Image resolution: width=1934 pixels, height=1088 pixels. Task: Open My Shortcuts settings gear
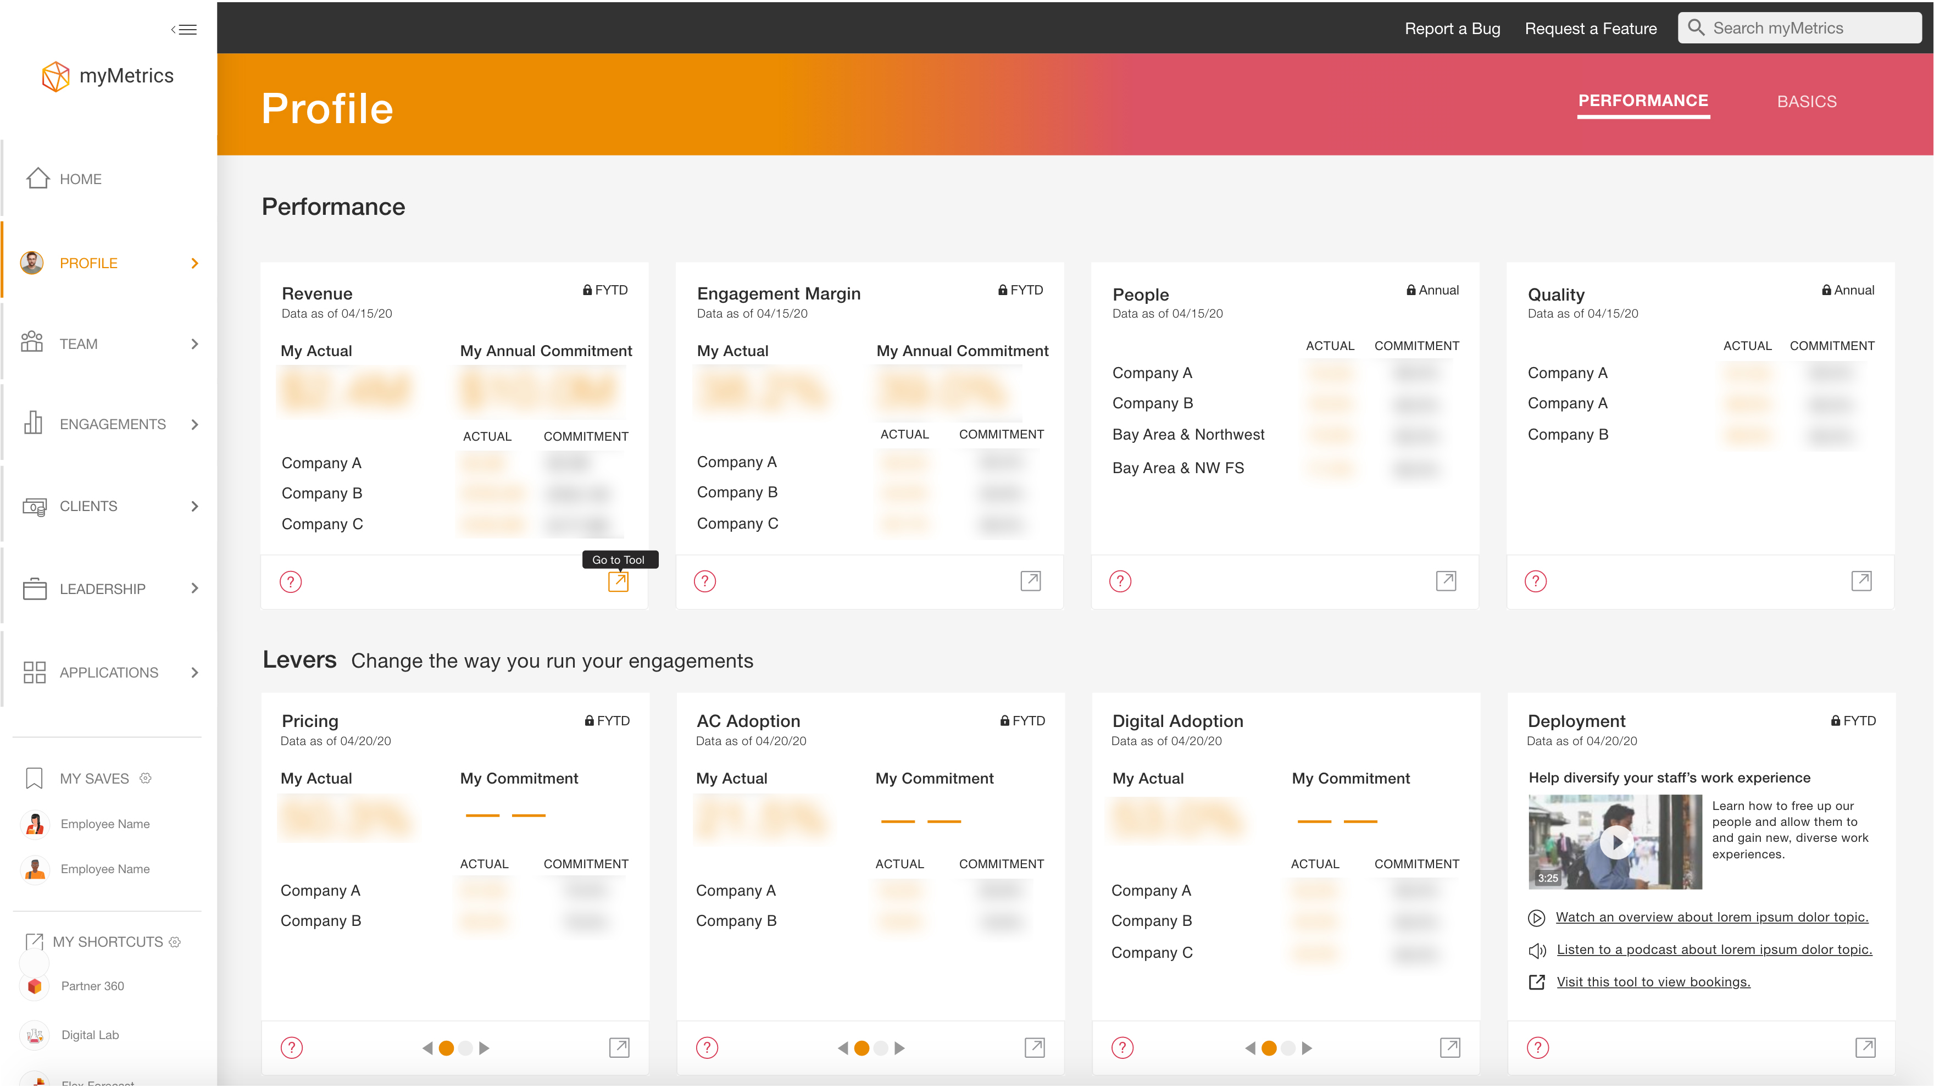pyautogui.click(x=175, y=942)
